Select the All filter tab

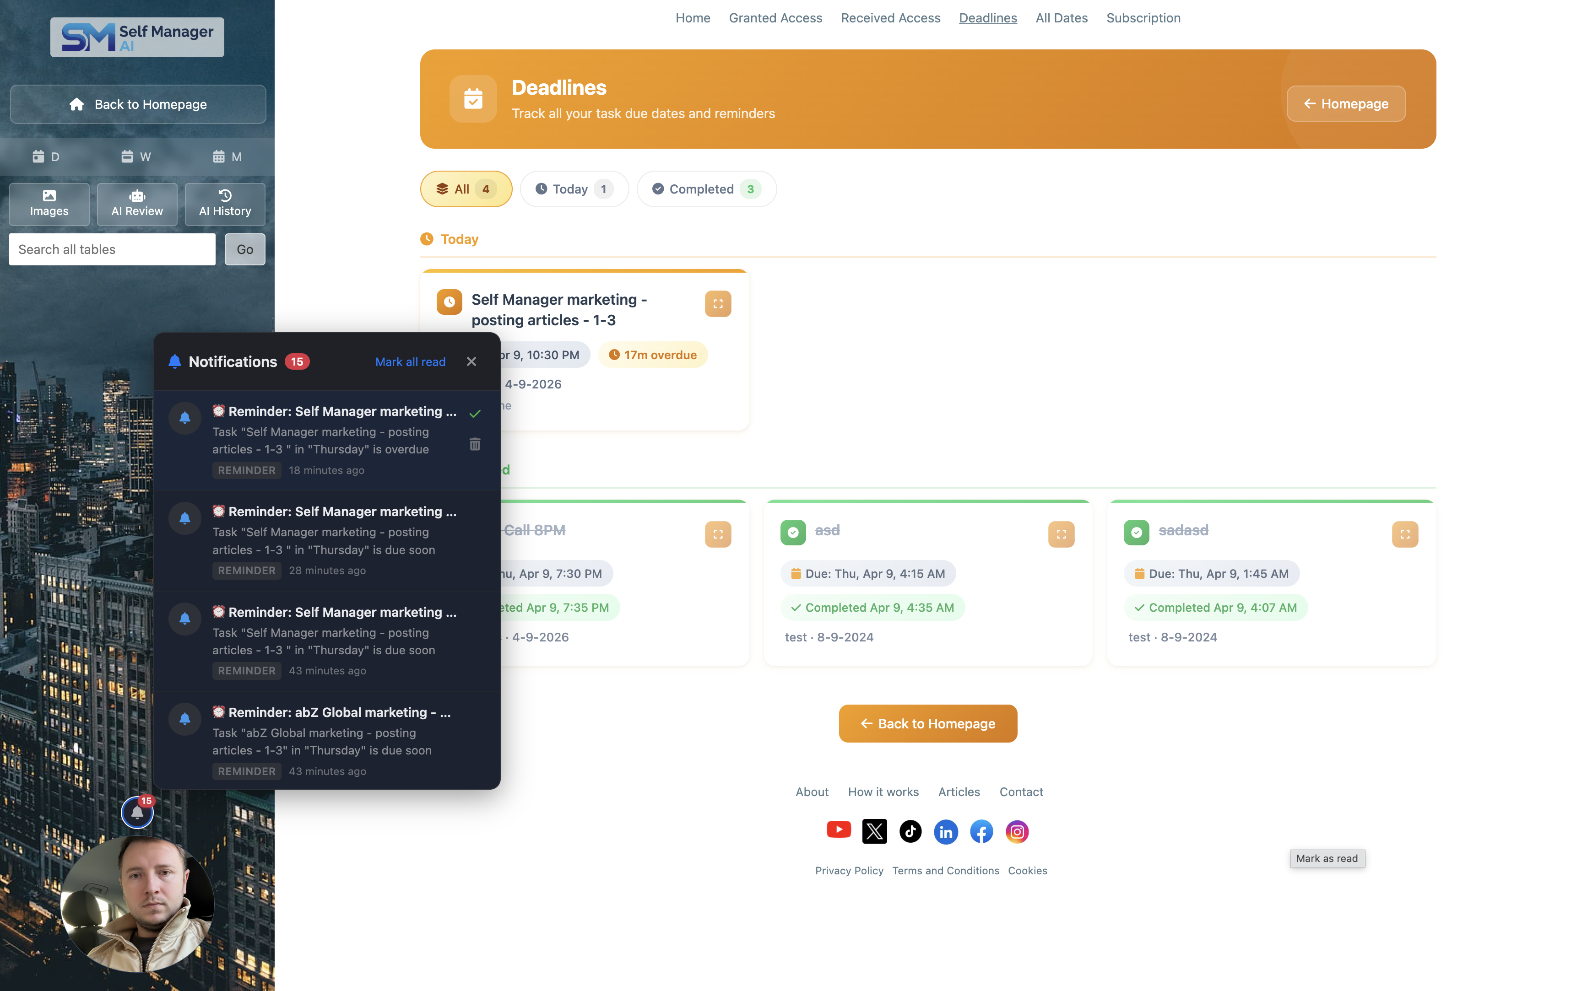pos(466,189)
